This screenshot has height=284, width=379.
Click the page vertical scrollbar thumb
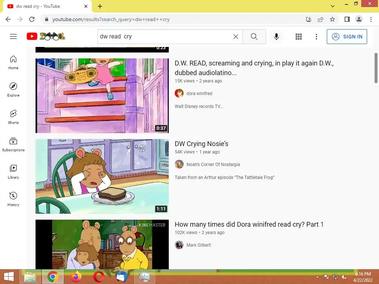[376, 68]
